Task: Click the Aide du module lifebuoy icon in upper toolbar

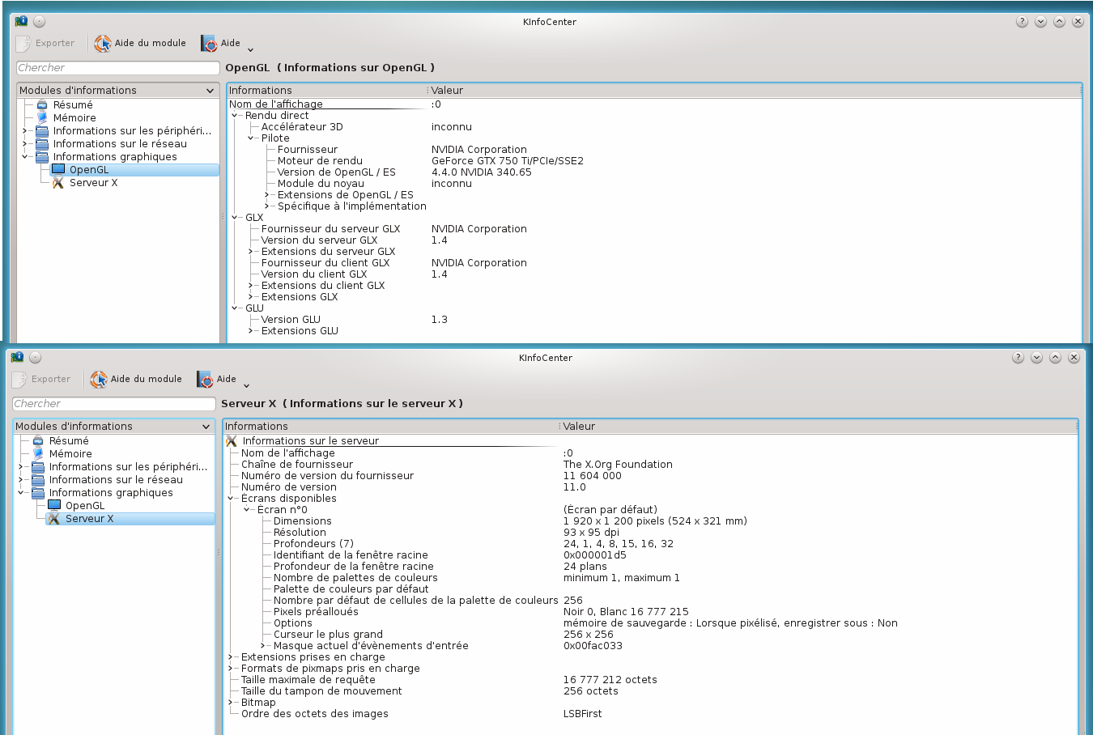Action: coord(103,44)
